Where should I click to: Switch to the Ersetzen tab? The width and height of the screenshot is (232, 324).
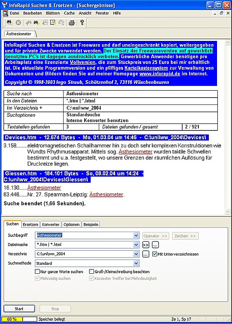[30, 224]
